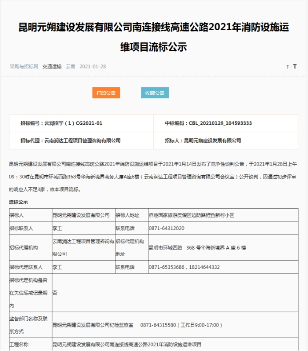This screenshot has height=351, width=308.
Task: Click the large bold T font-size icon
Action: pos(295,67)
